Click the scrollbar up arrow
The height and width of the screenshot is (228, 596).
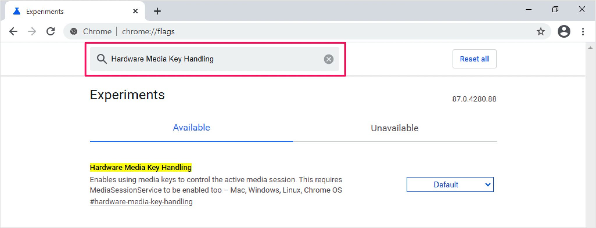point(590,48)
